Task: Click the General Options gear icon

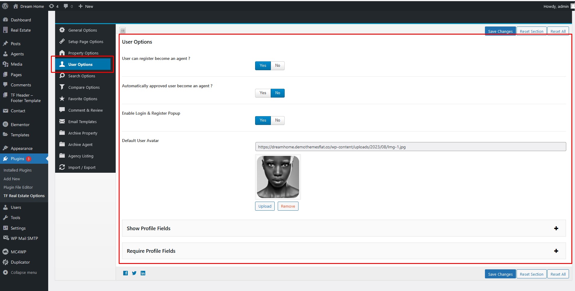Action: coord(62,30)
